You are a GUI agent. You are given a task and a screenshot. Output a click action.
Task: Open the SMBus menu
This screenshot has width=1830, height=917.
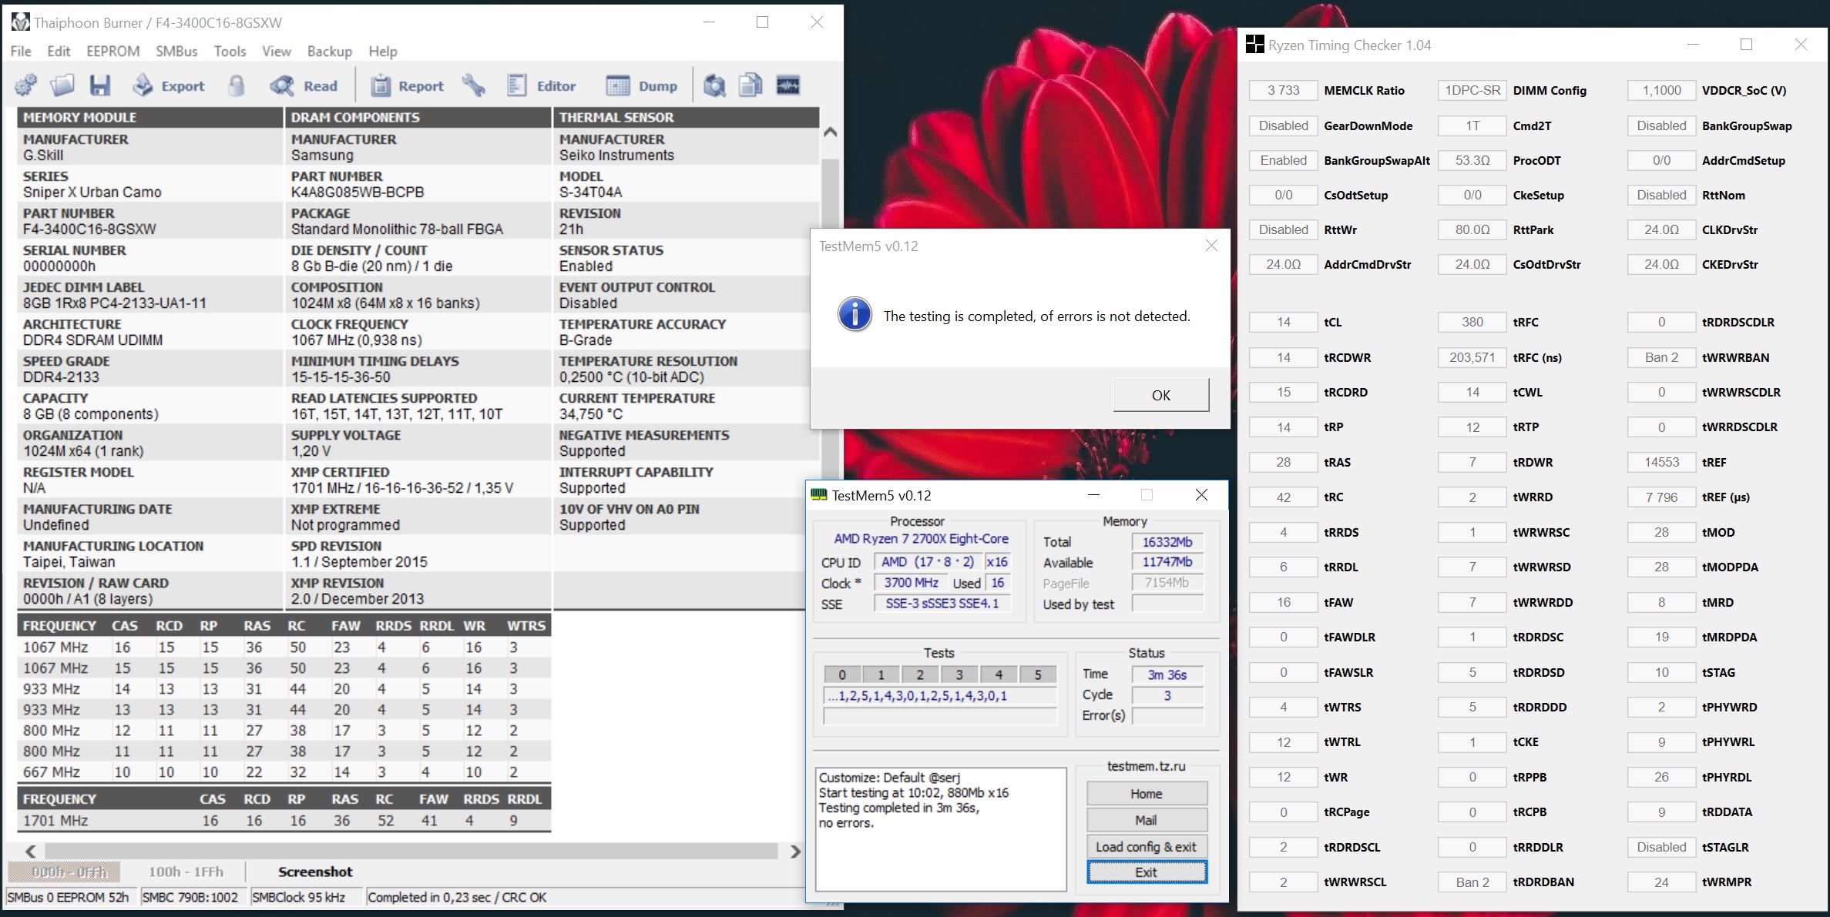click(176, 51)
